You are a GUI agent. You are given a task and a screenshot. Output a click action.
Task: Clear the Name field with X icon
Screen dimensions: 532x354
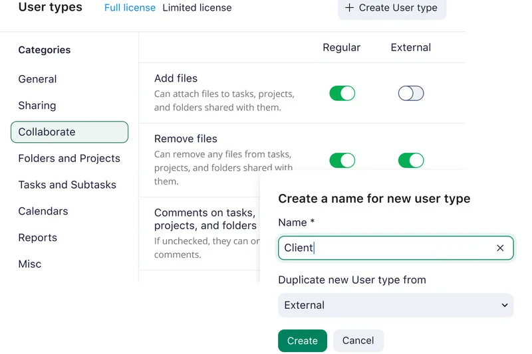(x=500, y=248)
